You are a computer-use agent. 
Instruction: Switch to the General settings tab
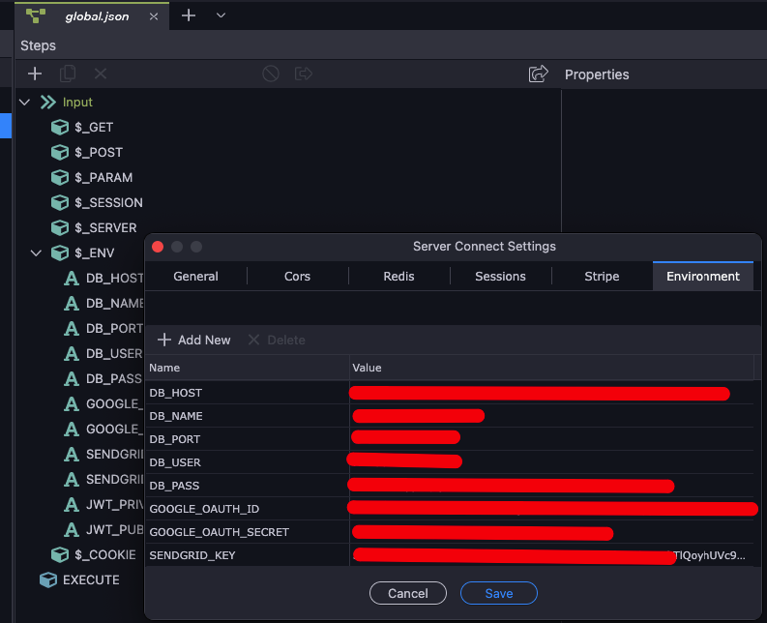click(x=195, y=277)
